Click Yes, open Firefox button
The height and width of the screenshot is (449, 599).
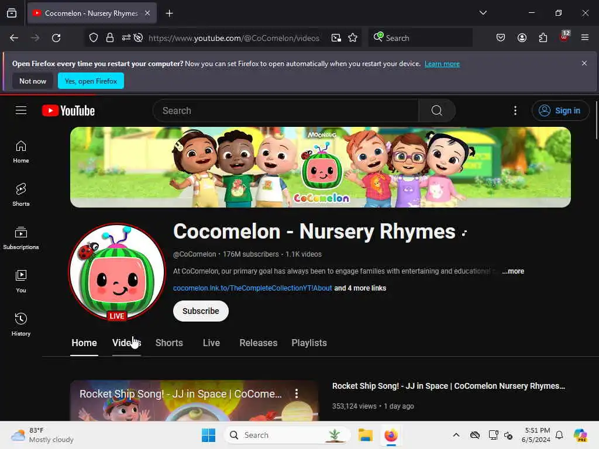pos(91,81)
